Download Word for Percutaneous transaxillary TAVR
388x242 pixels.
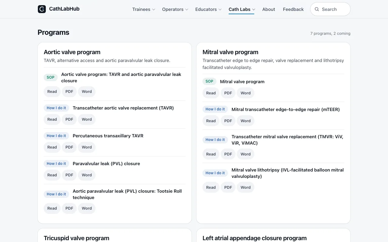coord(87,147)
